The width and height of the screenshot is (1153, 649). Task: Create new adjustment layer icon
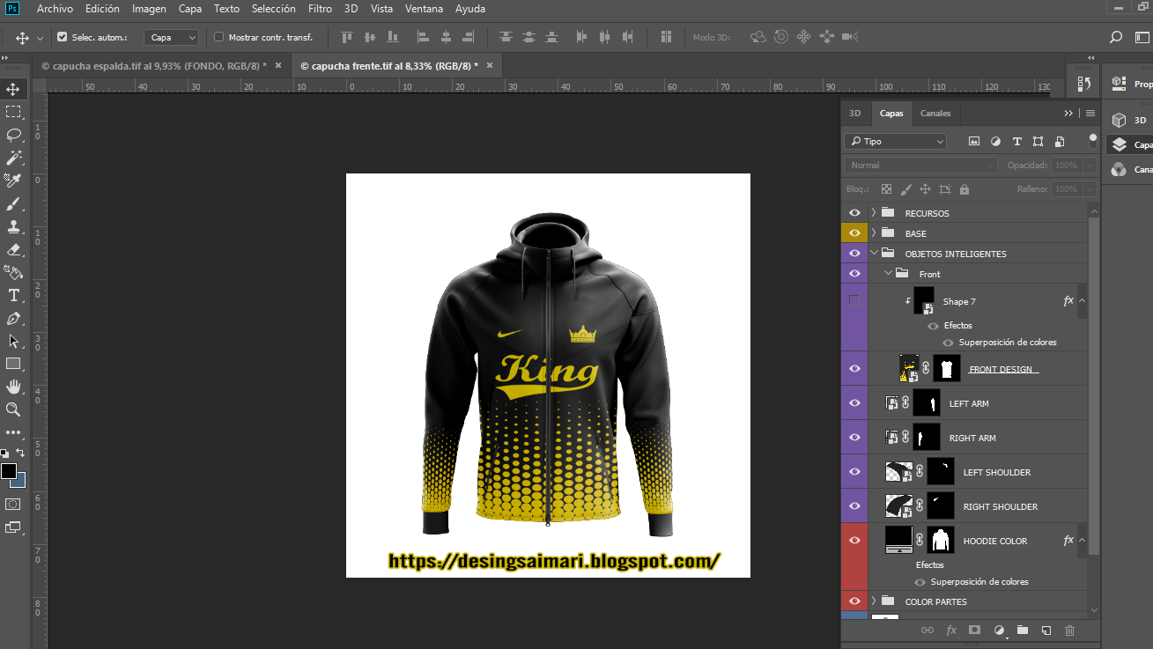pyautogui.click(x=999, y=631)
